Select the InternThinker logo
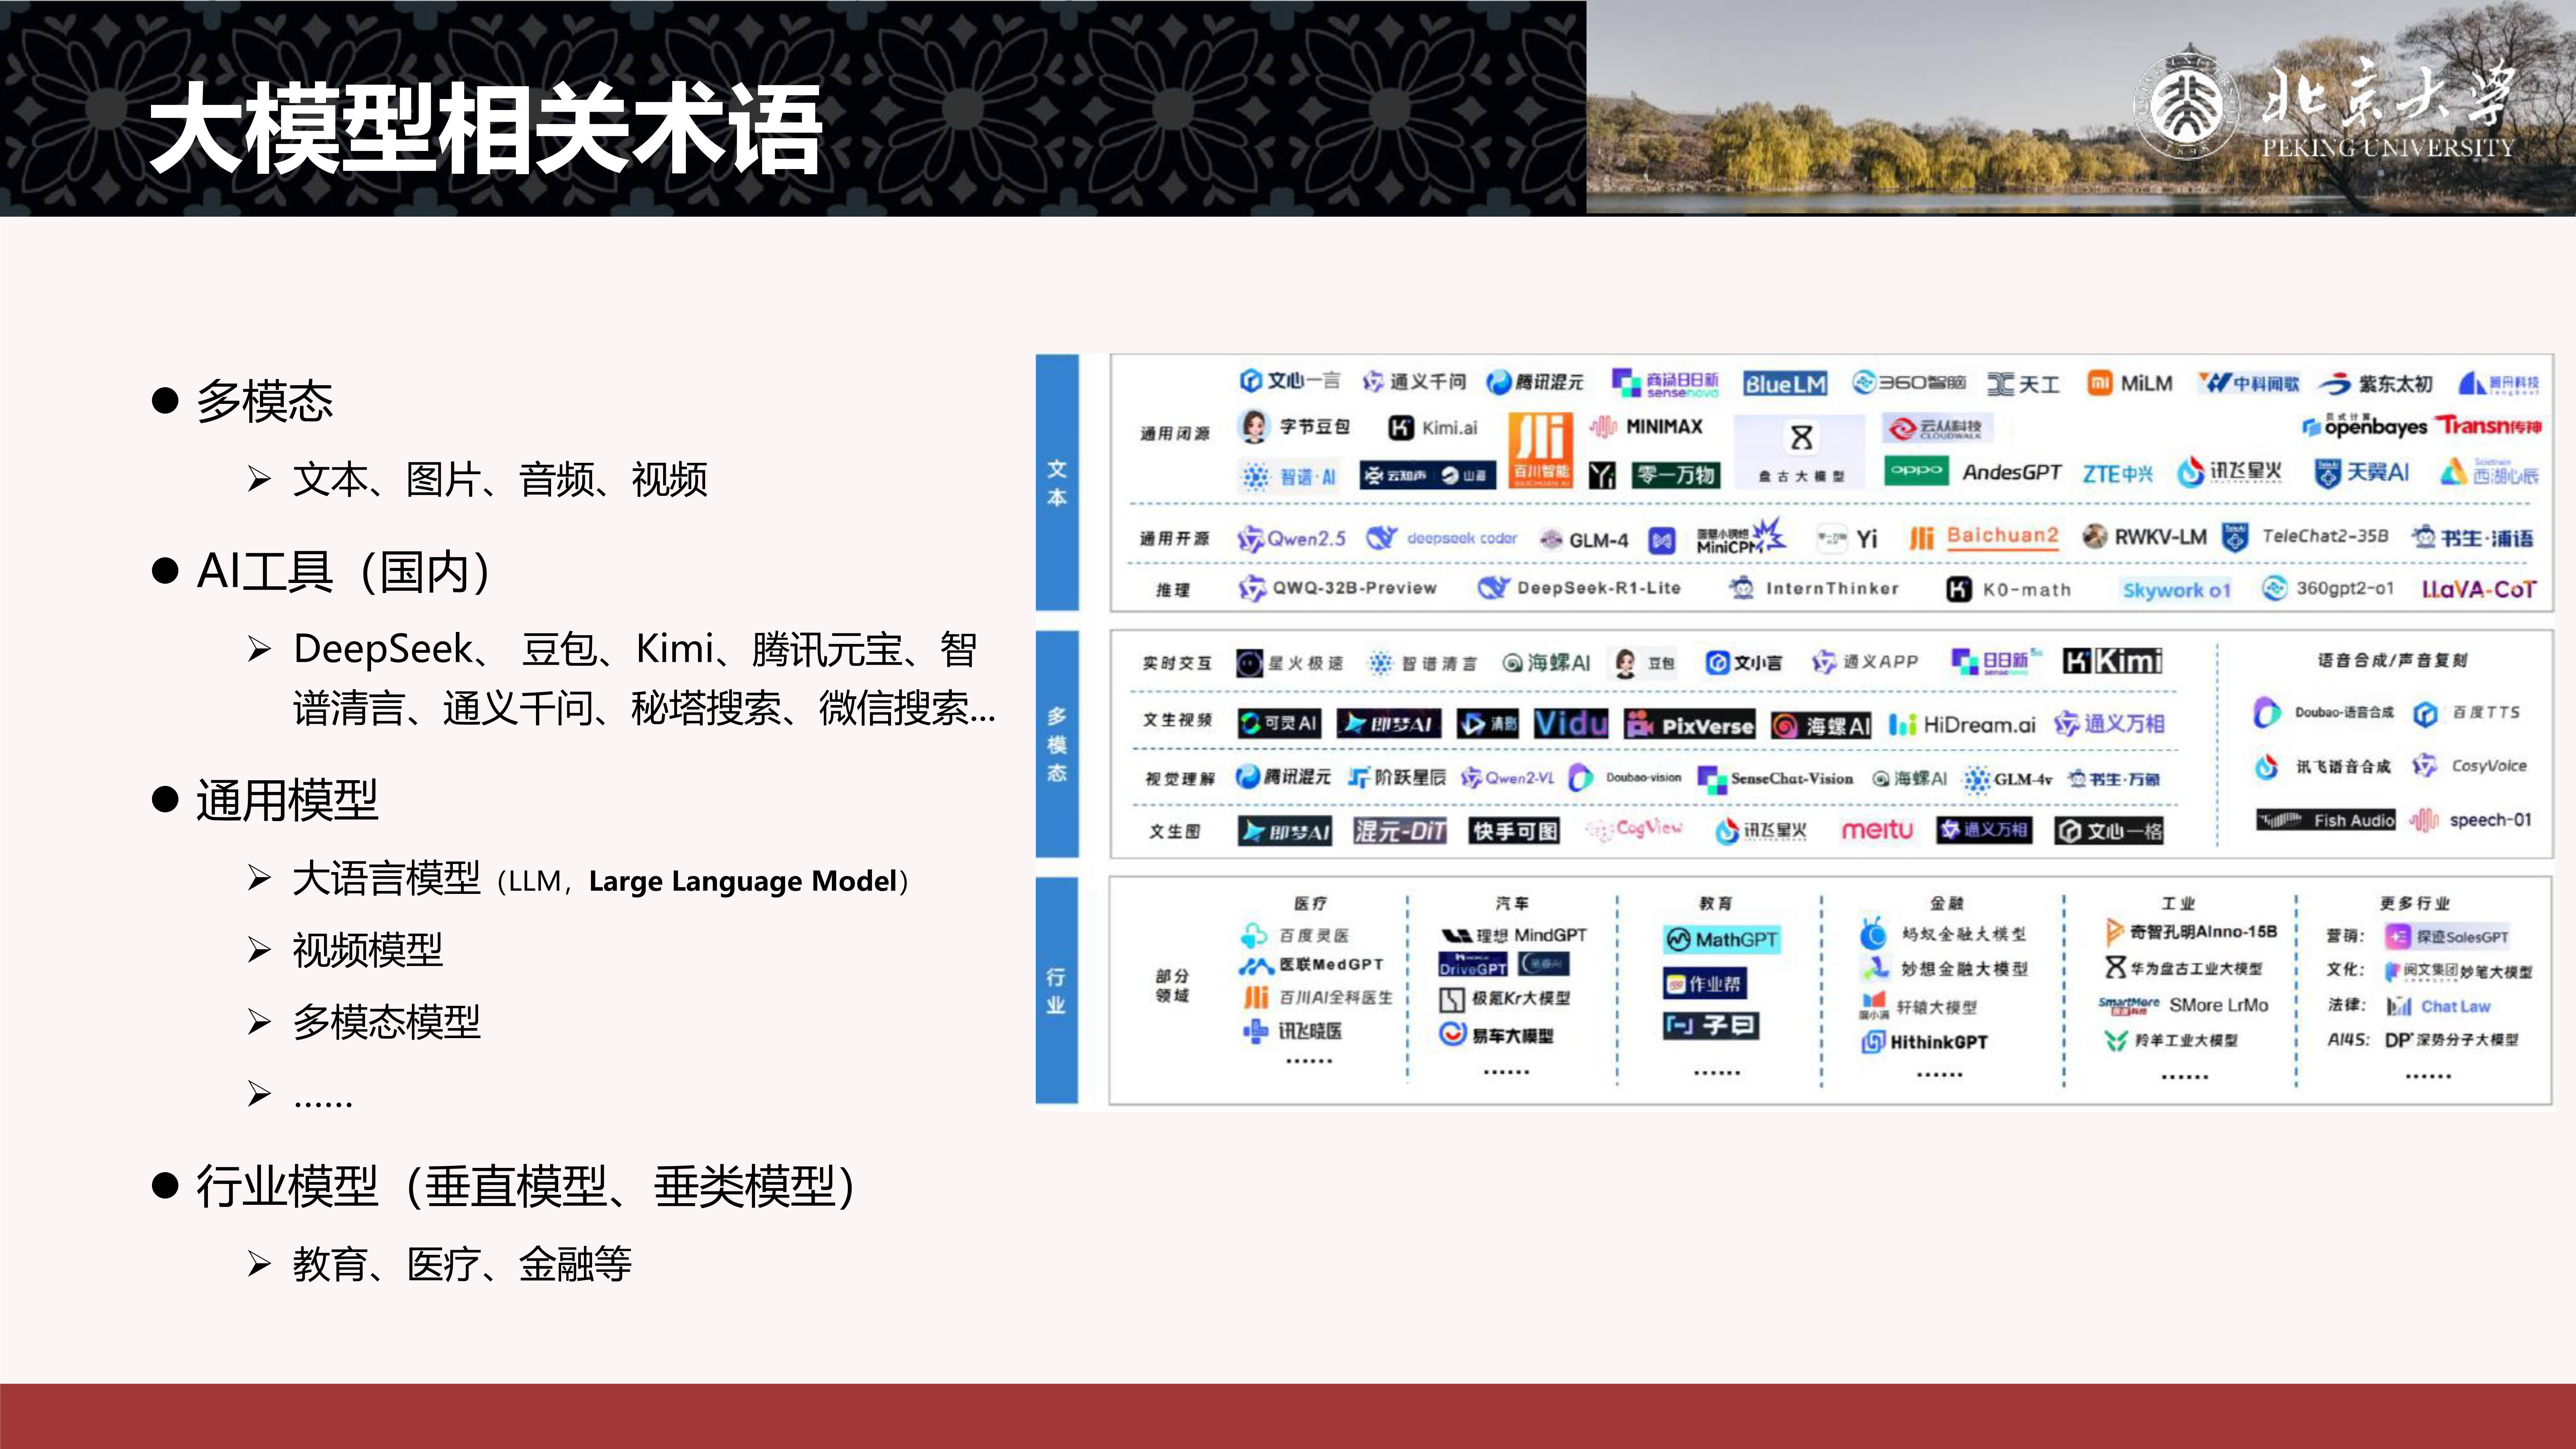The width and height of the screenshot is (2576, 1449). pos(1814,588)
